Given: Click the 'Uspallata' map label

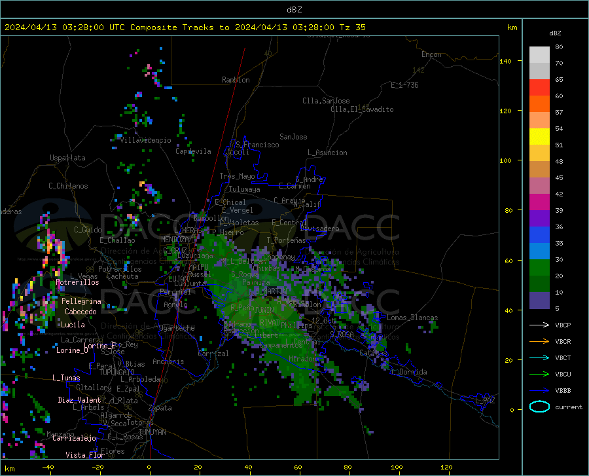Looking at the screenshot, I should (x=67, y=158).
